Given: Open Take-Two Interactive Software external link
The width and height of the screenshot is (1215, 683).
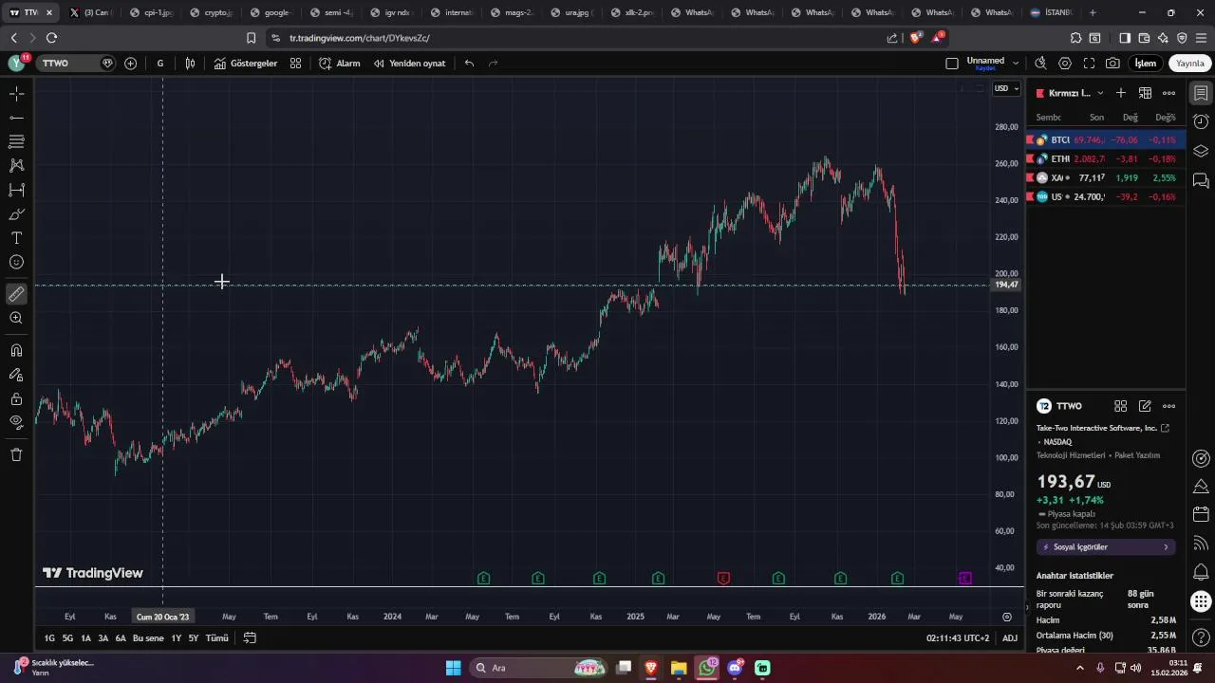Looking at the screenshot, I should (x=1166, y=428).
